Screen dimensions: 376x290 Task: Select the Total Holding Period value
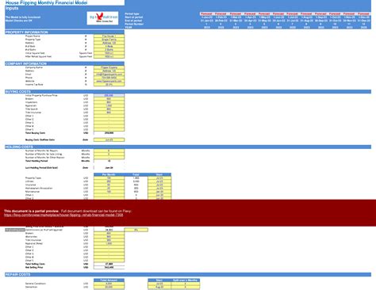coord(109,161)
